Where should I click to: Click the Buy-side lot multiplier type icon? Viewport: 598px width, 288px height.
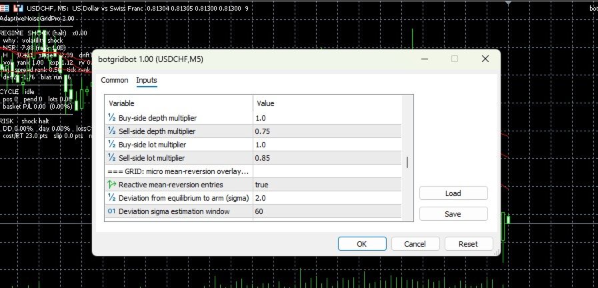pyautogui.click(x=111, y=145)
